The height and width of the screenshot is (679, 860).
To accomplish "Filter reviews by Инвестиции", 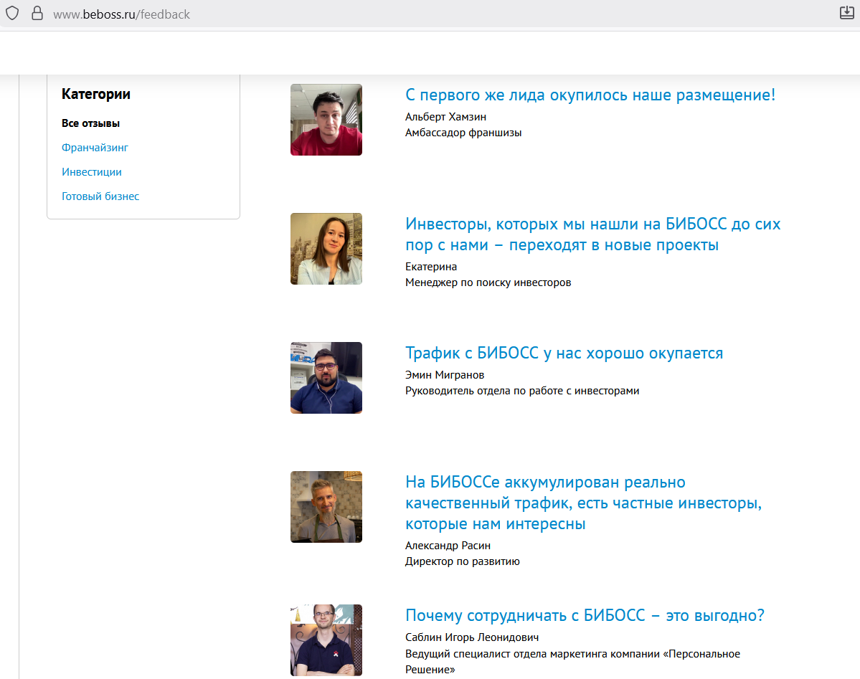I will point(92,172).
